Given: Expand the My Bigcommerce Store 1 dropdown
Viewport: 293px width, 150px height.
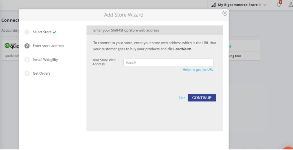Looking at the screenshot, I should click(239, 5).
